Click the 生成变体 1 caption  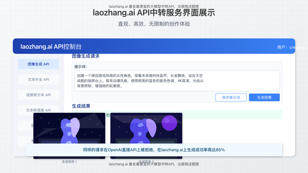69,162
